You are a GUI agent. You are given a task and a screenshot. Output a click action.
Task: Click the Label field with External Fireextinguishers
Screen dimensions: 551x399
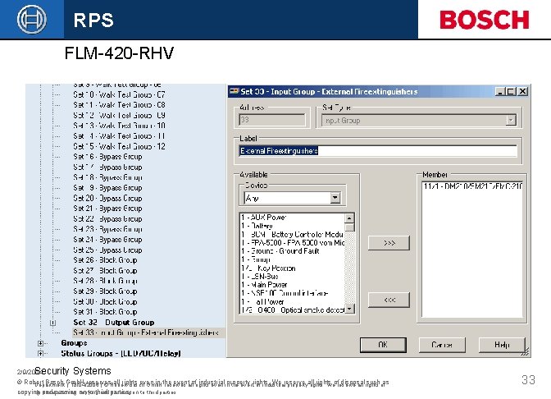(x=378, y=151)
